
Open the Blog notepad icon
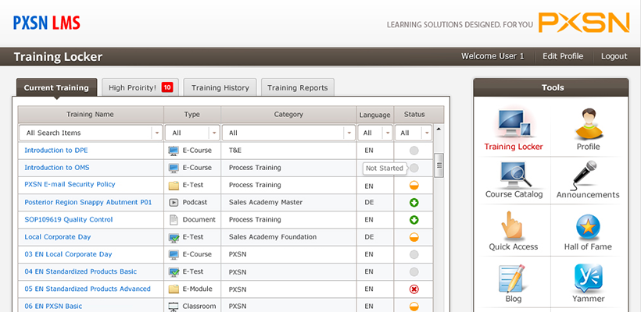[513, 278]
